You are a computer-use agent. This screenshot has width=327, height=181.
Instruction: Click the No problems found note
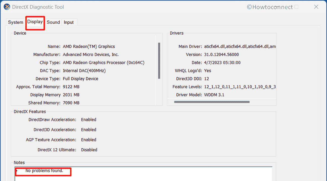click(44, 171)
